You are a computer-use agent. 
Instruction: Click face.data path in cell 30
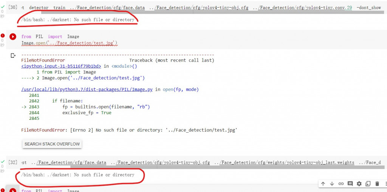[107, 8]
